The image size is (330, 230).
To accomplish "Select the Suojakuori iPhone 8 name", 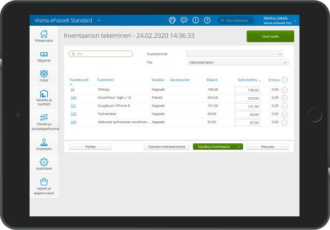I will click(114, 105).
